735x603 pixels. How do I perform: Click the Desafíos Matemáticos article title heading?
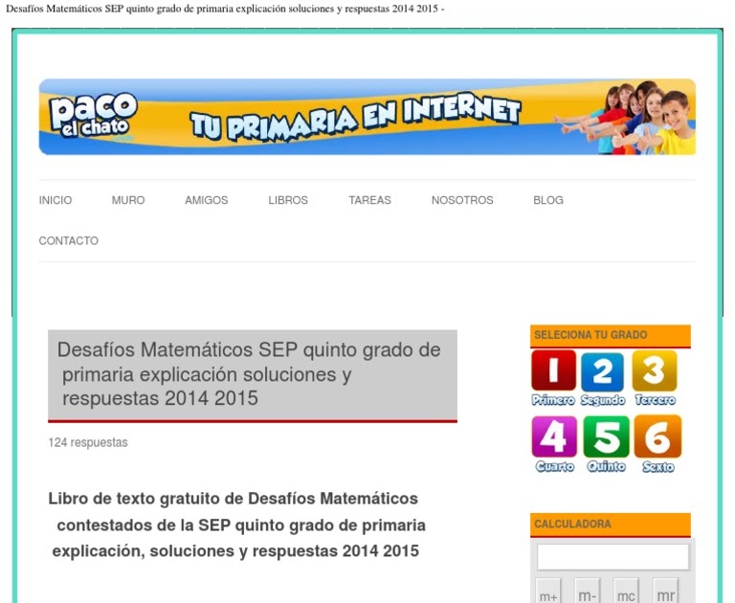coord(253,374)
